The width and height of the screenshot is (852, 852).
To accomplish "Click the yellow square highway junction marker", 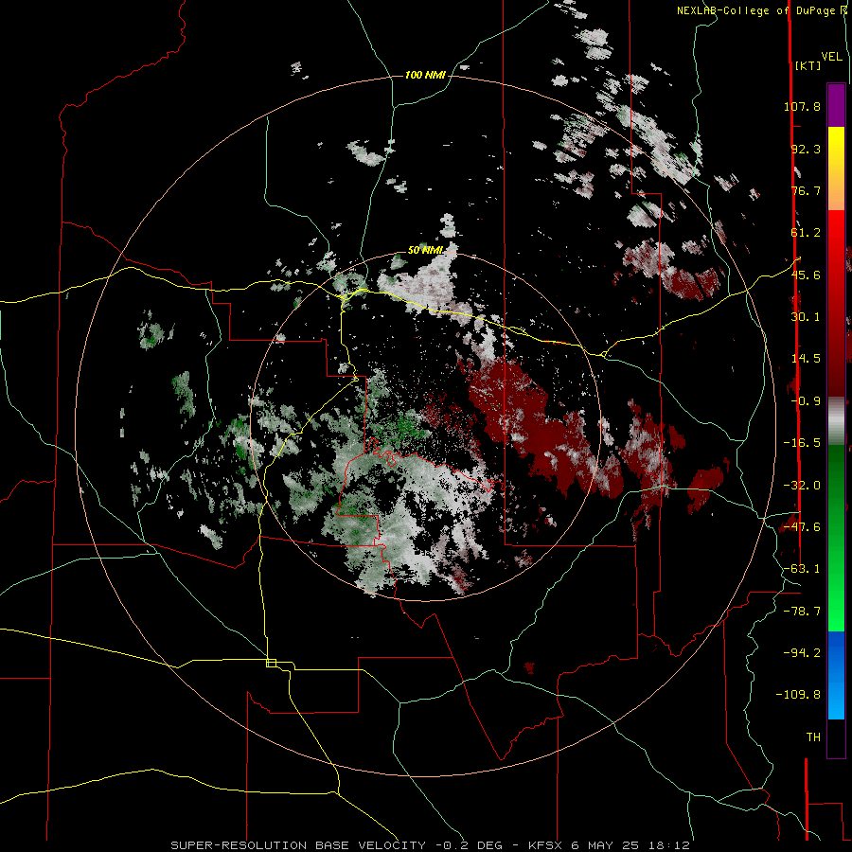I will pyautogui.click(x=271, y=663).
